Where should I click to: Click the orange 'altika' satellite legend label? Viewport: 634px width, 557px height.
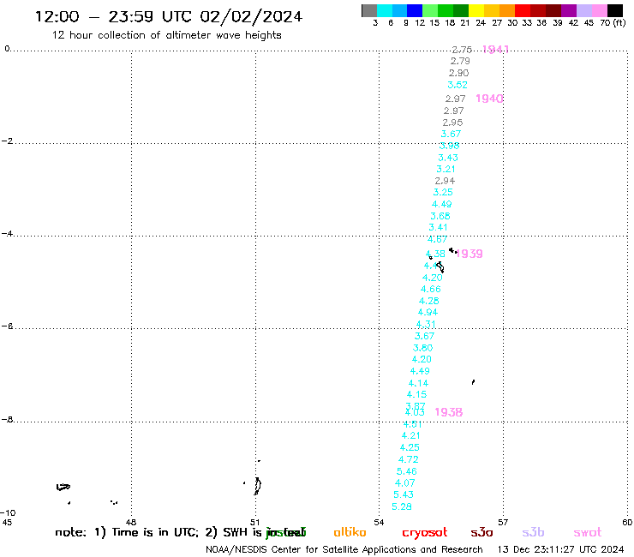pos(350,532)
